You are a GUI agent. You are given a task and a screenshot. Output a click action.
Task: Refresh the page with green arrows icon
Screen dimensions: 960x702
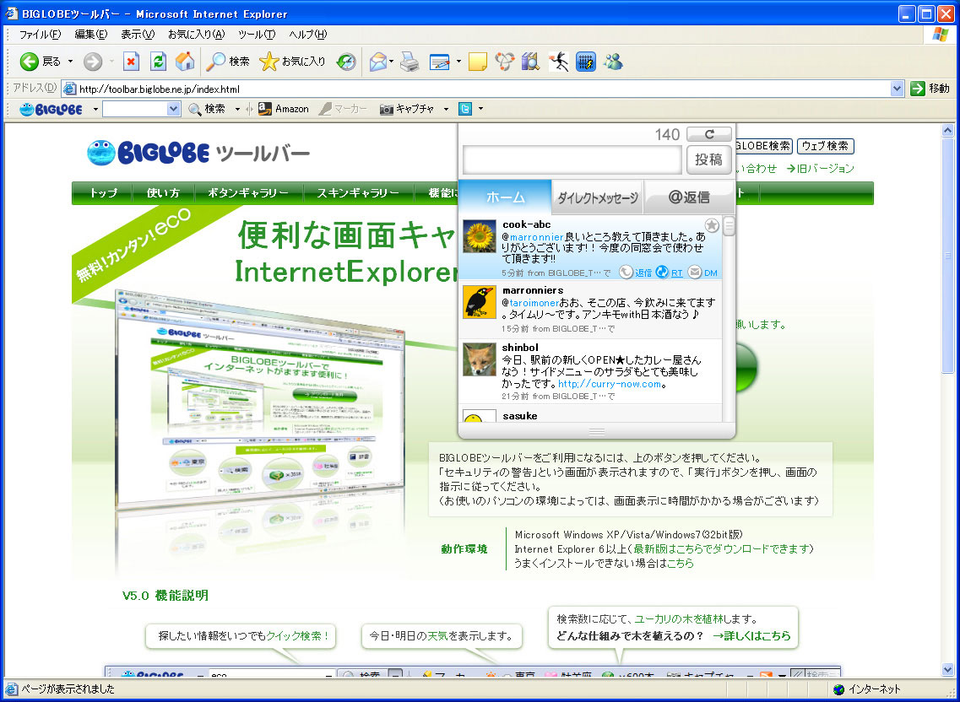pos(158,62)
